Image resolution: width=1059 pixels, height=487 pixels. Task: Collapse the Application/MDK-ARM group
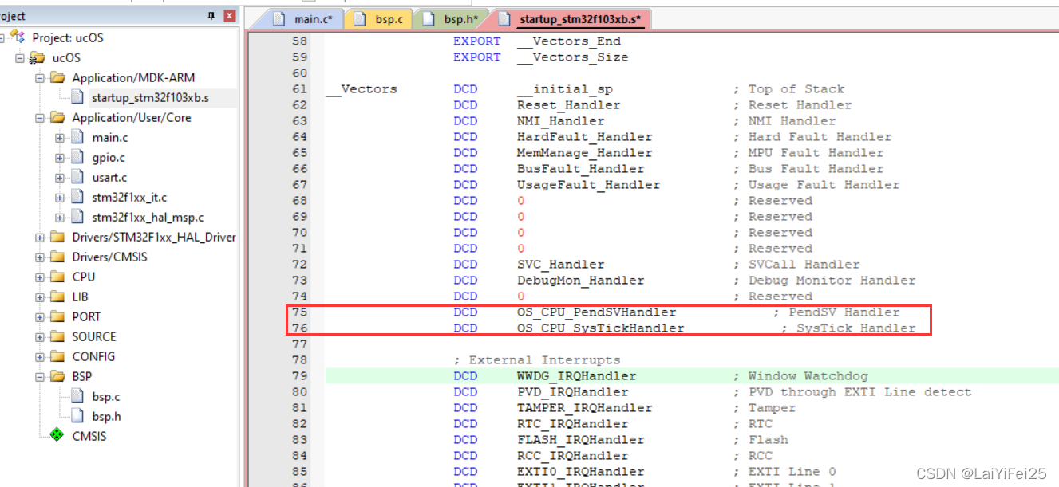41,77
